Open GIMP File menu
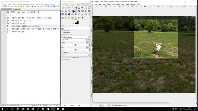This screenshot has width=198, height=111. click(x=93, y=4)
